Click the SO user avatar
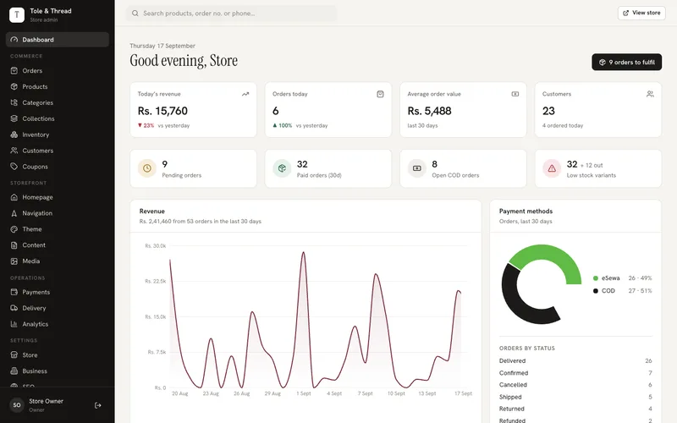 [x=17, y=405]
